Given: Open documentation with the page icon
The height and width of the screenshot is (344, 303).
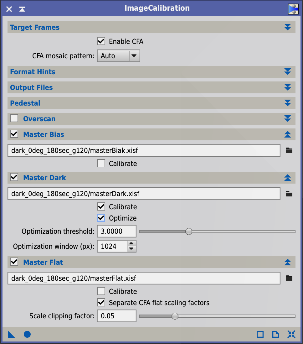Looking at the screenshot, I should coord(275,334).
